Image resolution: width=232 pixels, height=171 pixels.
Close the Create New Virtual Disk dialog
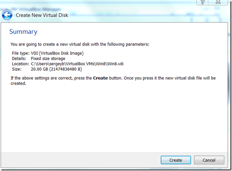tap(218, 2)
